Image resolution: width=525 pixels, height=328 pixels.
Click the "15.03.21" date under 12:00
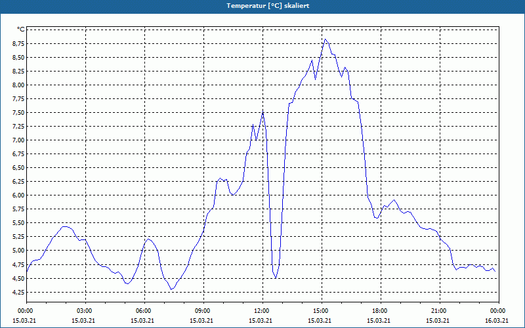pos(260,320)
